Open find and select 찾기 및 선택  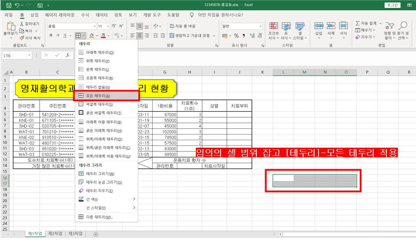coord(403,31)
